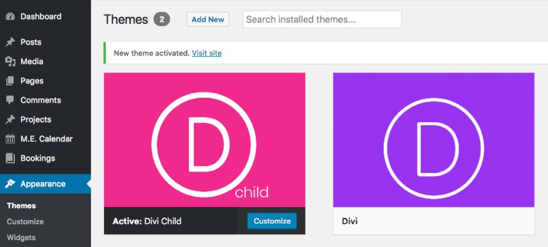Click the Dashboard gauge icon
The width and height of the screenshot is (548, 247).
[x=11, y=16]
